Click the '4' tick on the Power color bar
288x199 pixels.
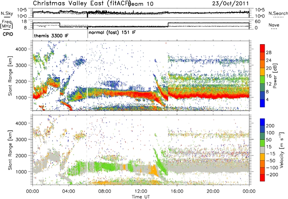coord(267,100)
